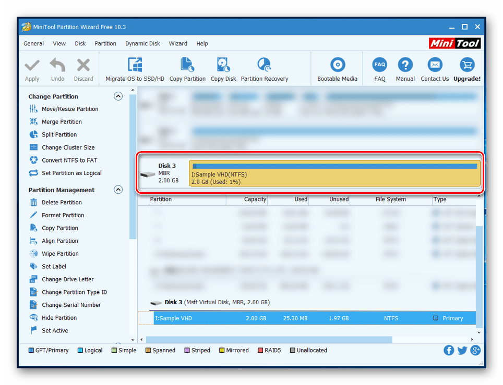503x385 pixels.
Task: Collapse the Change Partition section
Action: [x=118, y=96]
